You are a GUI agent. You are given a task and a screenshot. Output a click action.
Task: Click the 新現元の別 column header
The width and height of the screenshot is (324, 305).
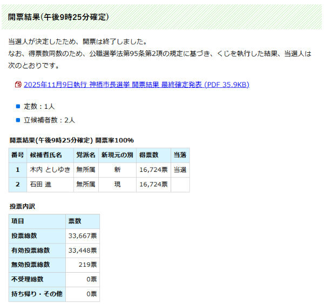click(x=117, y=155)
